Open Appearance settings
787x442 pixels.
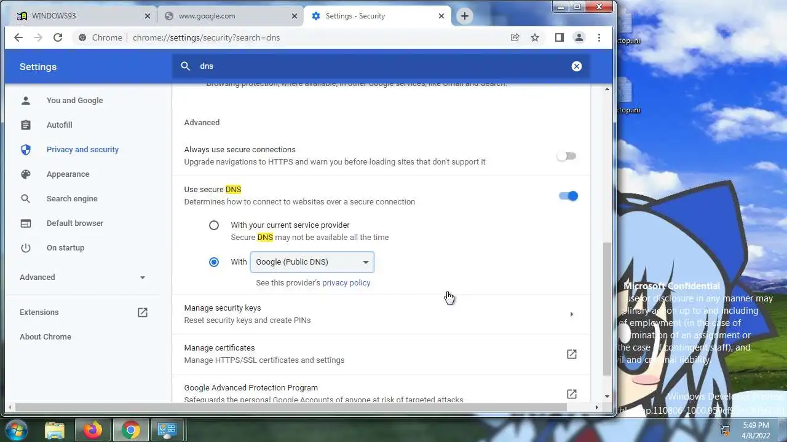[x=68, y=174]
